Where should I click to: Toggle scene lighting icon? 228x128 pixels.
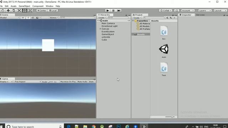[28, 17]
